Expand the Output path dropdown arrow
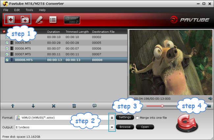Image resolution: width=214 pixels, height=140 pixels. tap(112, 127)
